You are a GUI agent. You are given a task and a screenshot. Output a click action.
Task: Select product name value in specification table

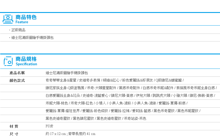click(x=67, y=73)
